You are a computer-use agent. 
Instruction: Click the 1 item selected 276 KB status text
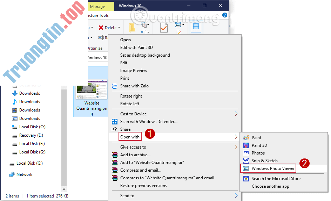(47, 196)
